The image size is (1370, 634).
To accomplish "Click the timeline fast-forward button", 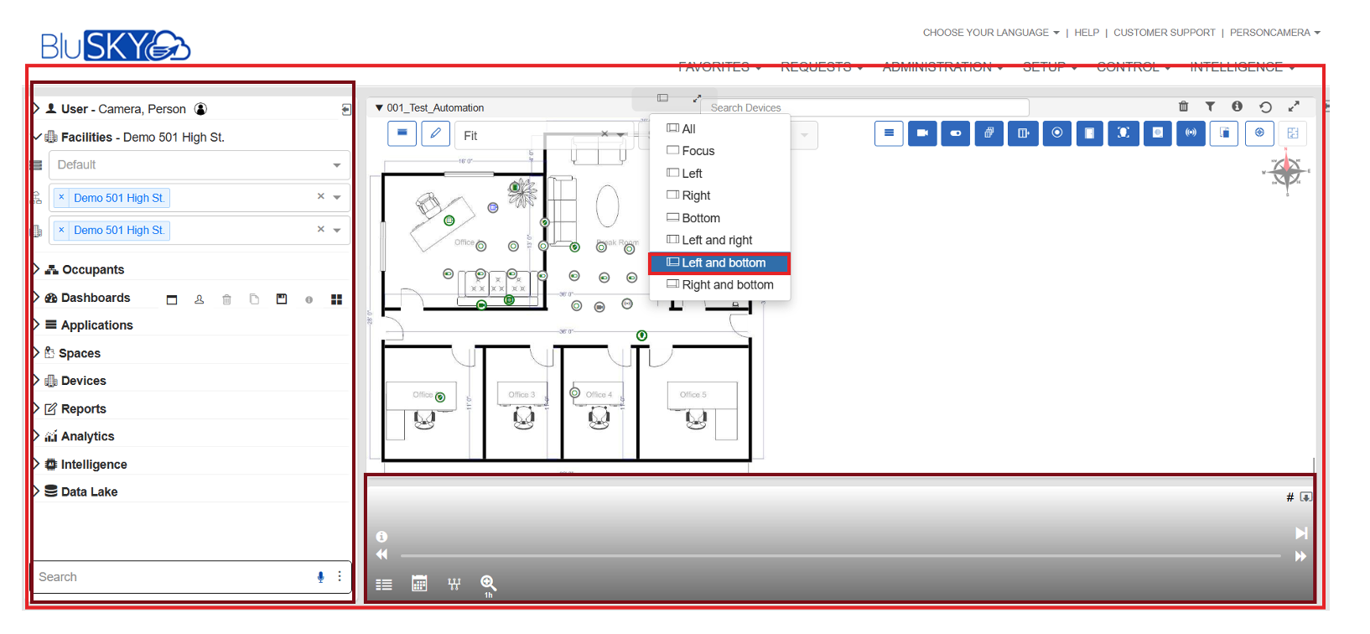I will point(1300,556).
